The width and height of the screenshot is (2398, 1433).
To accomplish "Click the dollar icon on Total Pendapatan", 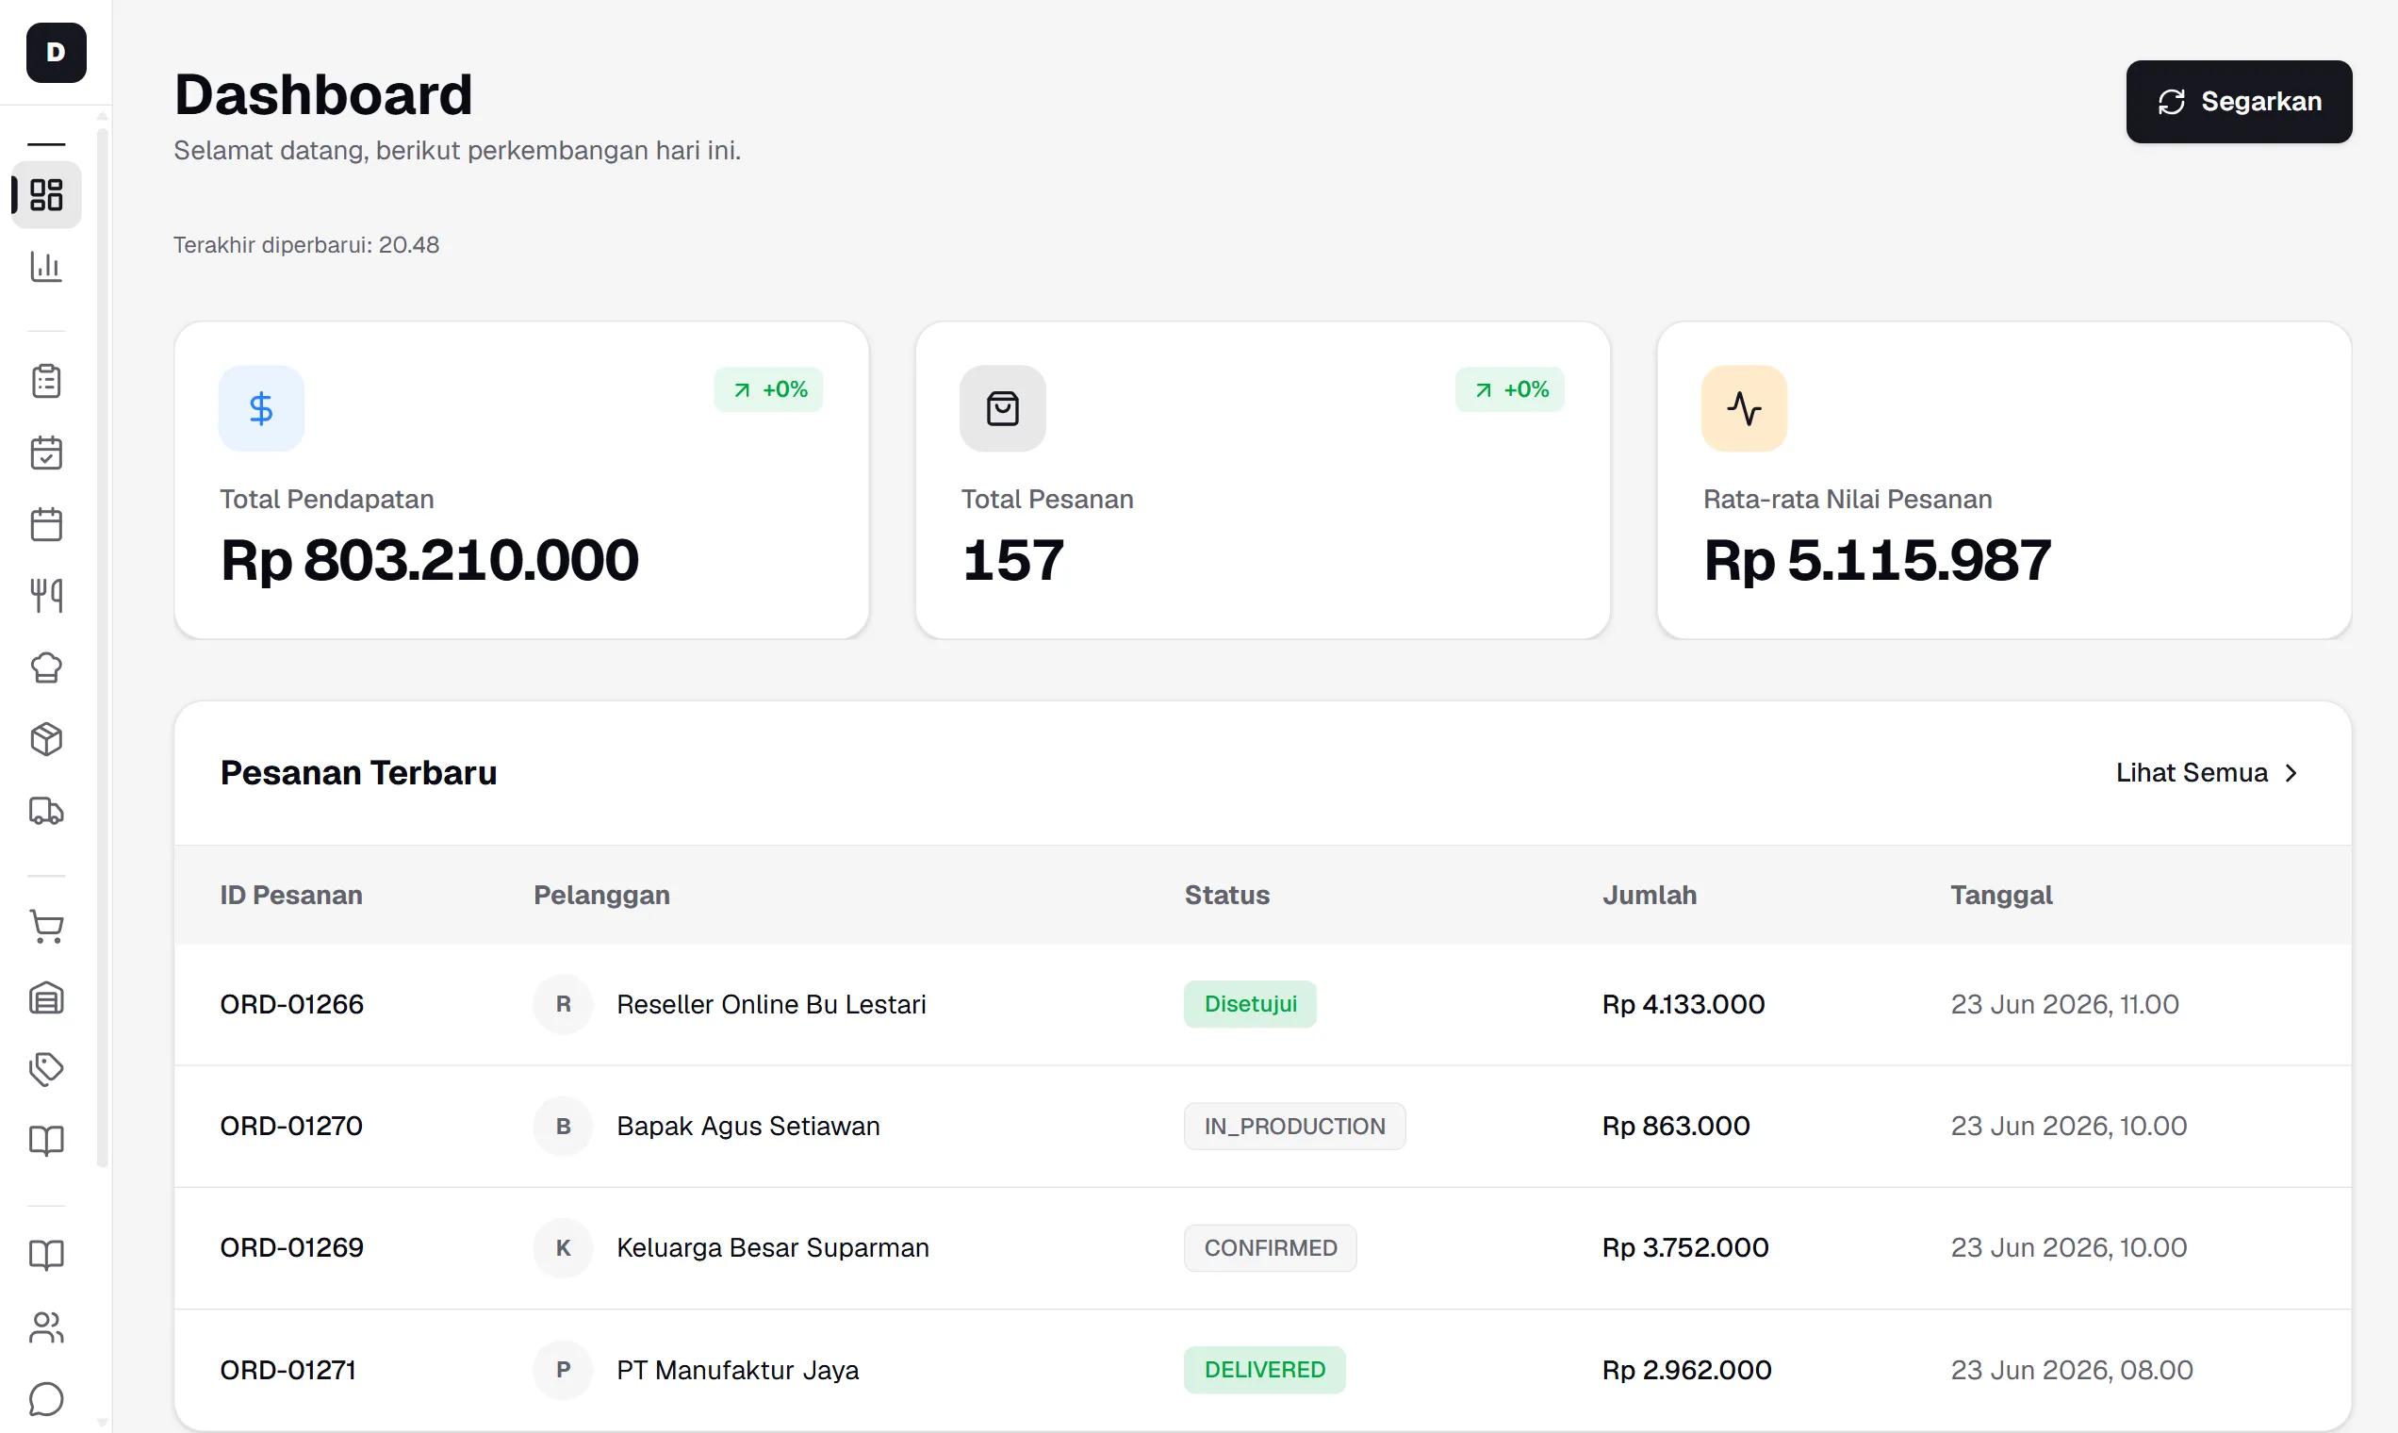I will (261, 408).
